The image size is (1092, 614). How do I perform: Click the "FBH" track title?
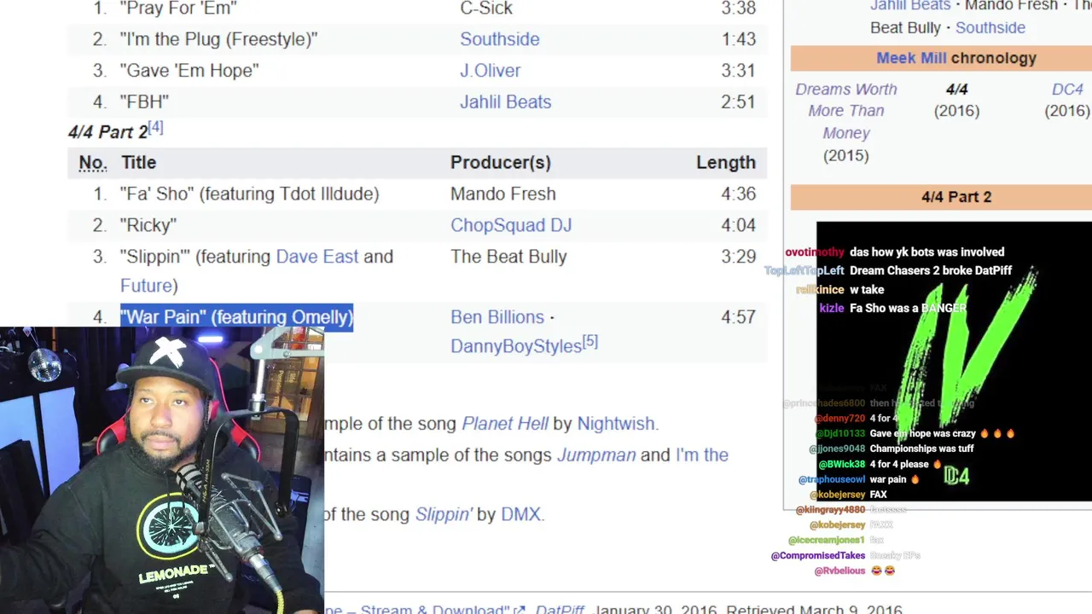[x=144, y=102]
